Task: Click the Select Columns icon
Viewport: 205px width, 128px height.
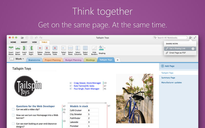Action: [78, 48]
